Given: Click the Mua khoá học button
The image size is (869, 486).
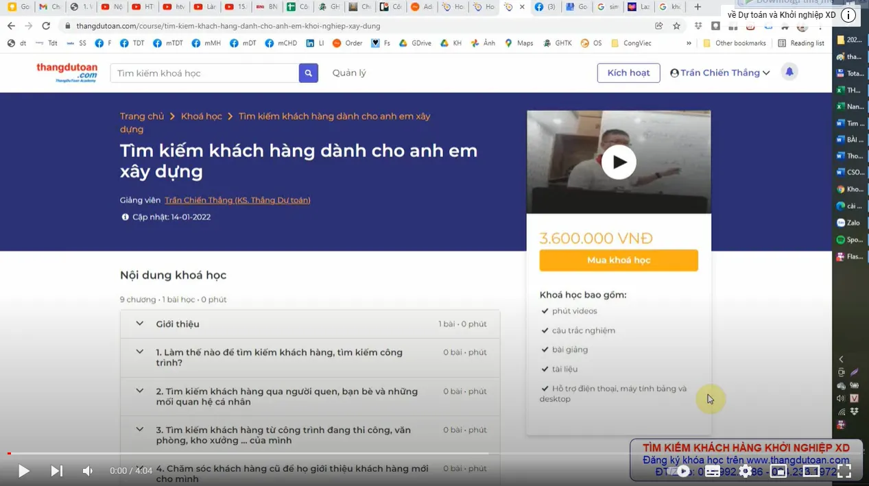Looking at the screenshot, I should pyautogui.click(x=618, y=260).
